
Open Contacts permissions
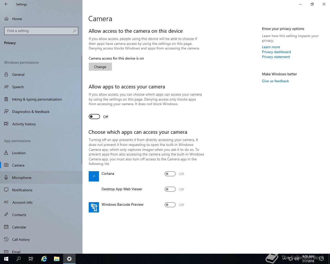coord(41,215)
